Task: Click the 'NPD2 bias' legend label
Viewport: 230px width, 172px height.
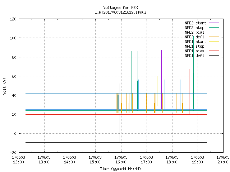Action: pyautogui.click(x=194, y=32)
